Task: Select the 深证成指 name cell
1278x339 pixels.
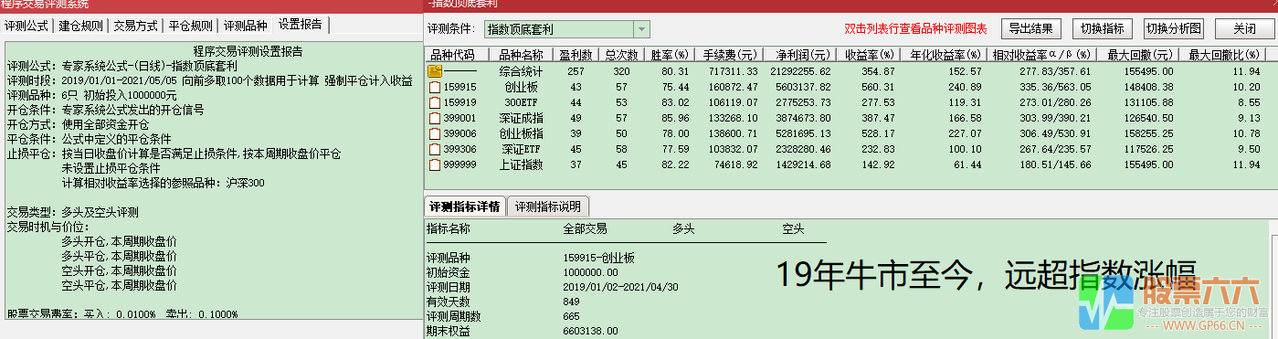Action: tap(521, 118)
